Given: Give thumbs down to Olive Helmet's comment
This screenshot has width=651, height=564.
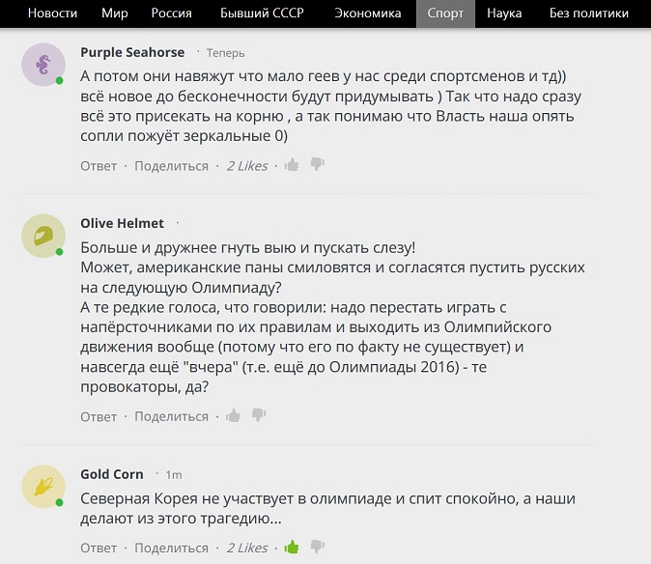Looking at the screenshot, I should coord(259,415).
